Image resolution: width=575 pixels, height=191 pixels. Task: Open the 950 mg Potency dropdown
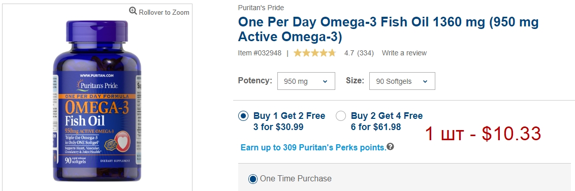306,81
